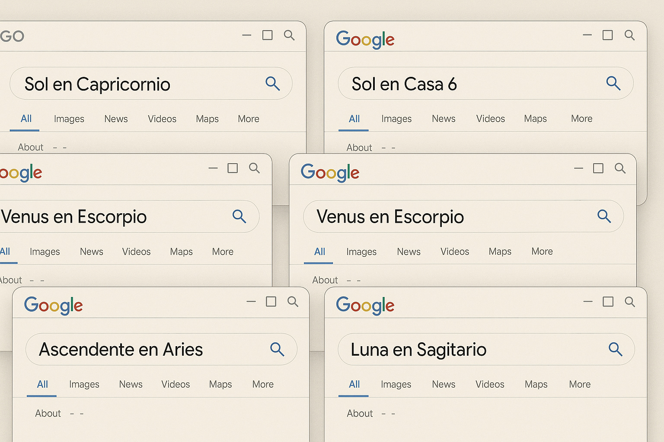Screen dimensions: 664x442
Task: Switch to Images tab for Ascendente en Aries
Action: (x=84, y=385)
